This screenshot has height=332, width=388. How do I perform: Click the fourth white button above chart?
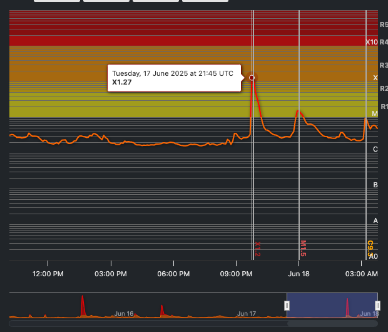(205, 1)
